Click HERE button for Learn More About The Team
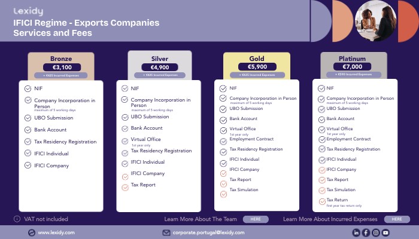Image resolution: width=419 pixels, height=239 pixels. (x=256, y=219)
